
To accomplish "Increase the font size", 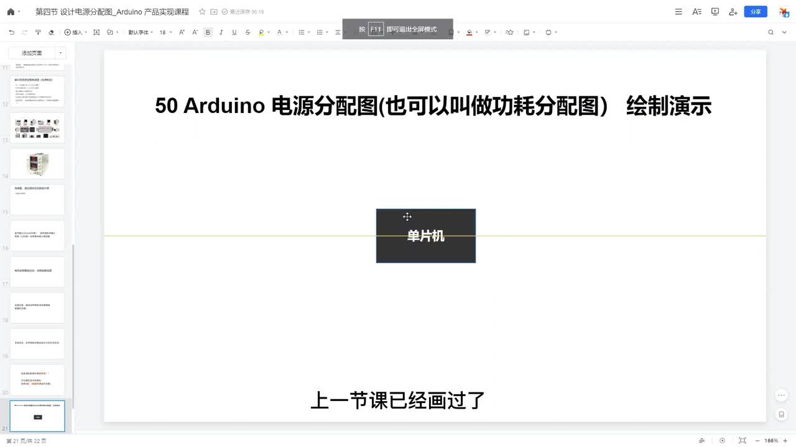I will click(182, 32).
